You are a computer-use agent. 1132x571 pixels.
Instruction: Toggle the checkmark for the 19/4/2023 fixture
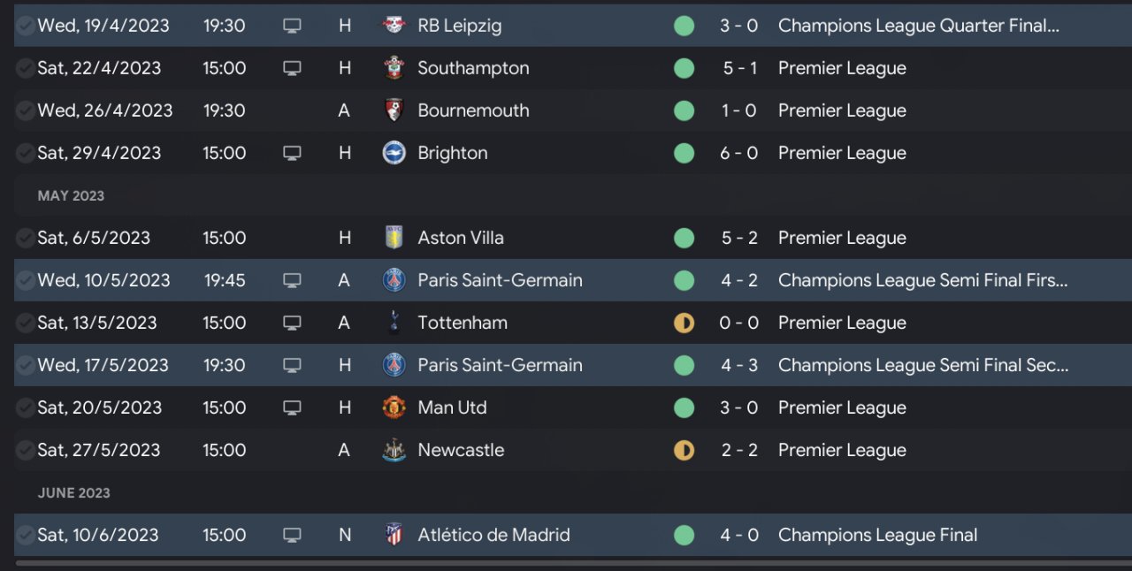click(x=26, y=26)
